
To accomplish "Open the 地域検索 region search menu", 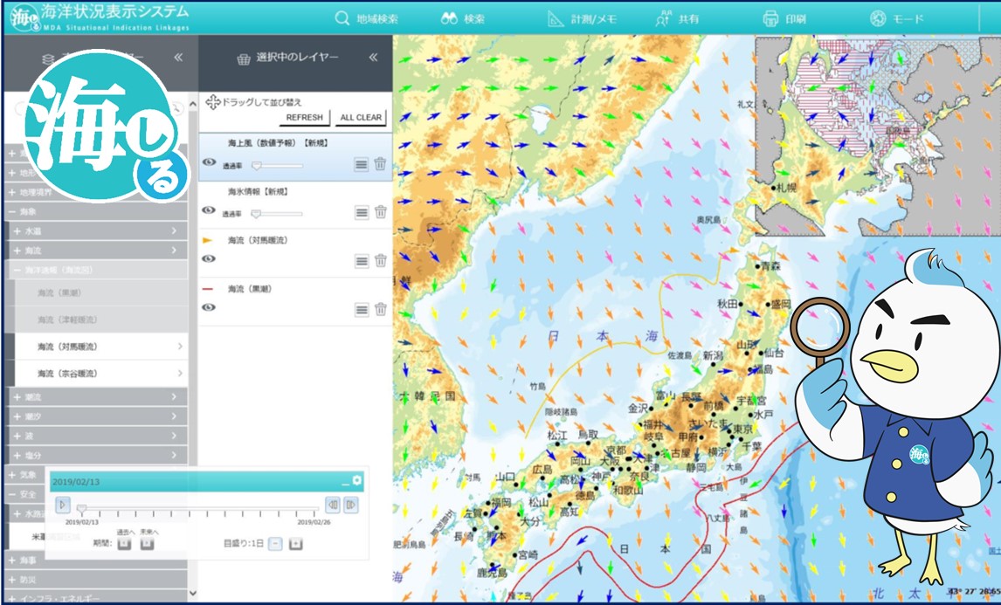I will (367, 18).
